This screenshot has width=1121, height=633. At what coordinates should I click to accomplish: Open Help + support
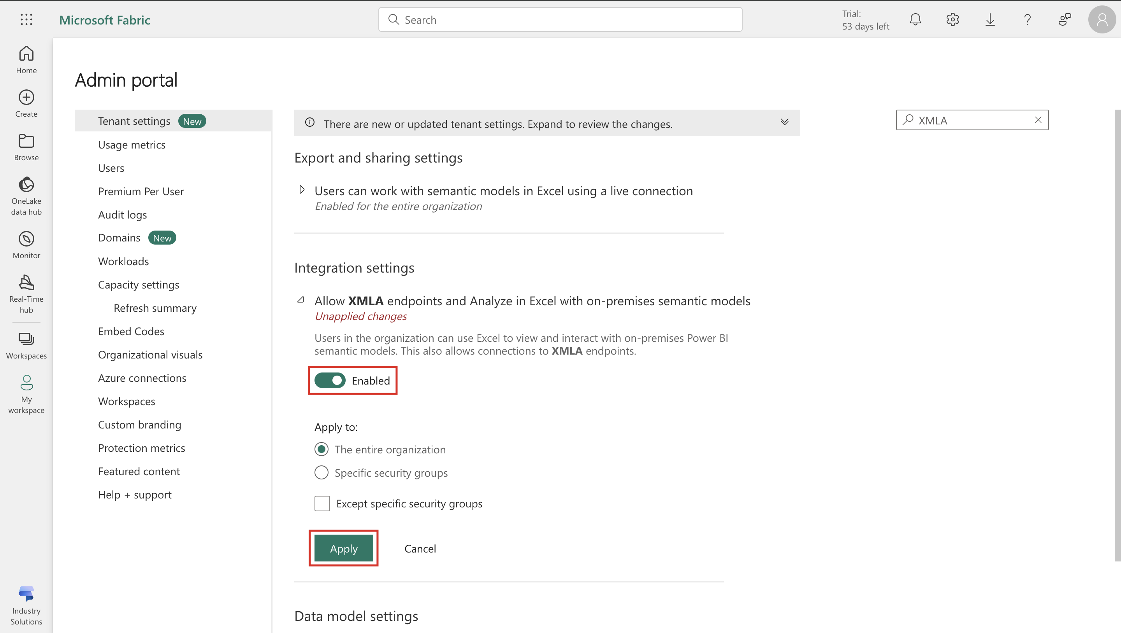[134, 495]
